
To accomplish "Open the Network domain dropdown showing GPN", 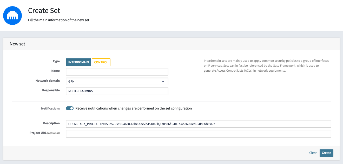I will 117,81.
